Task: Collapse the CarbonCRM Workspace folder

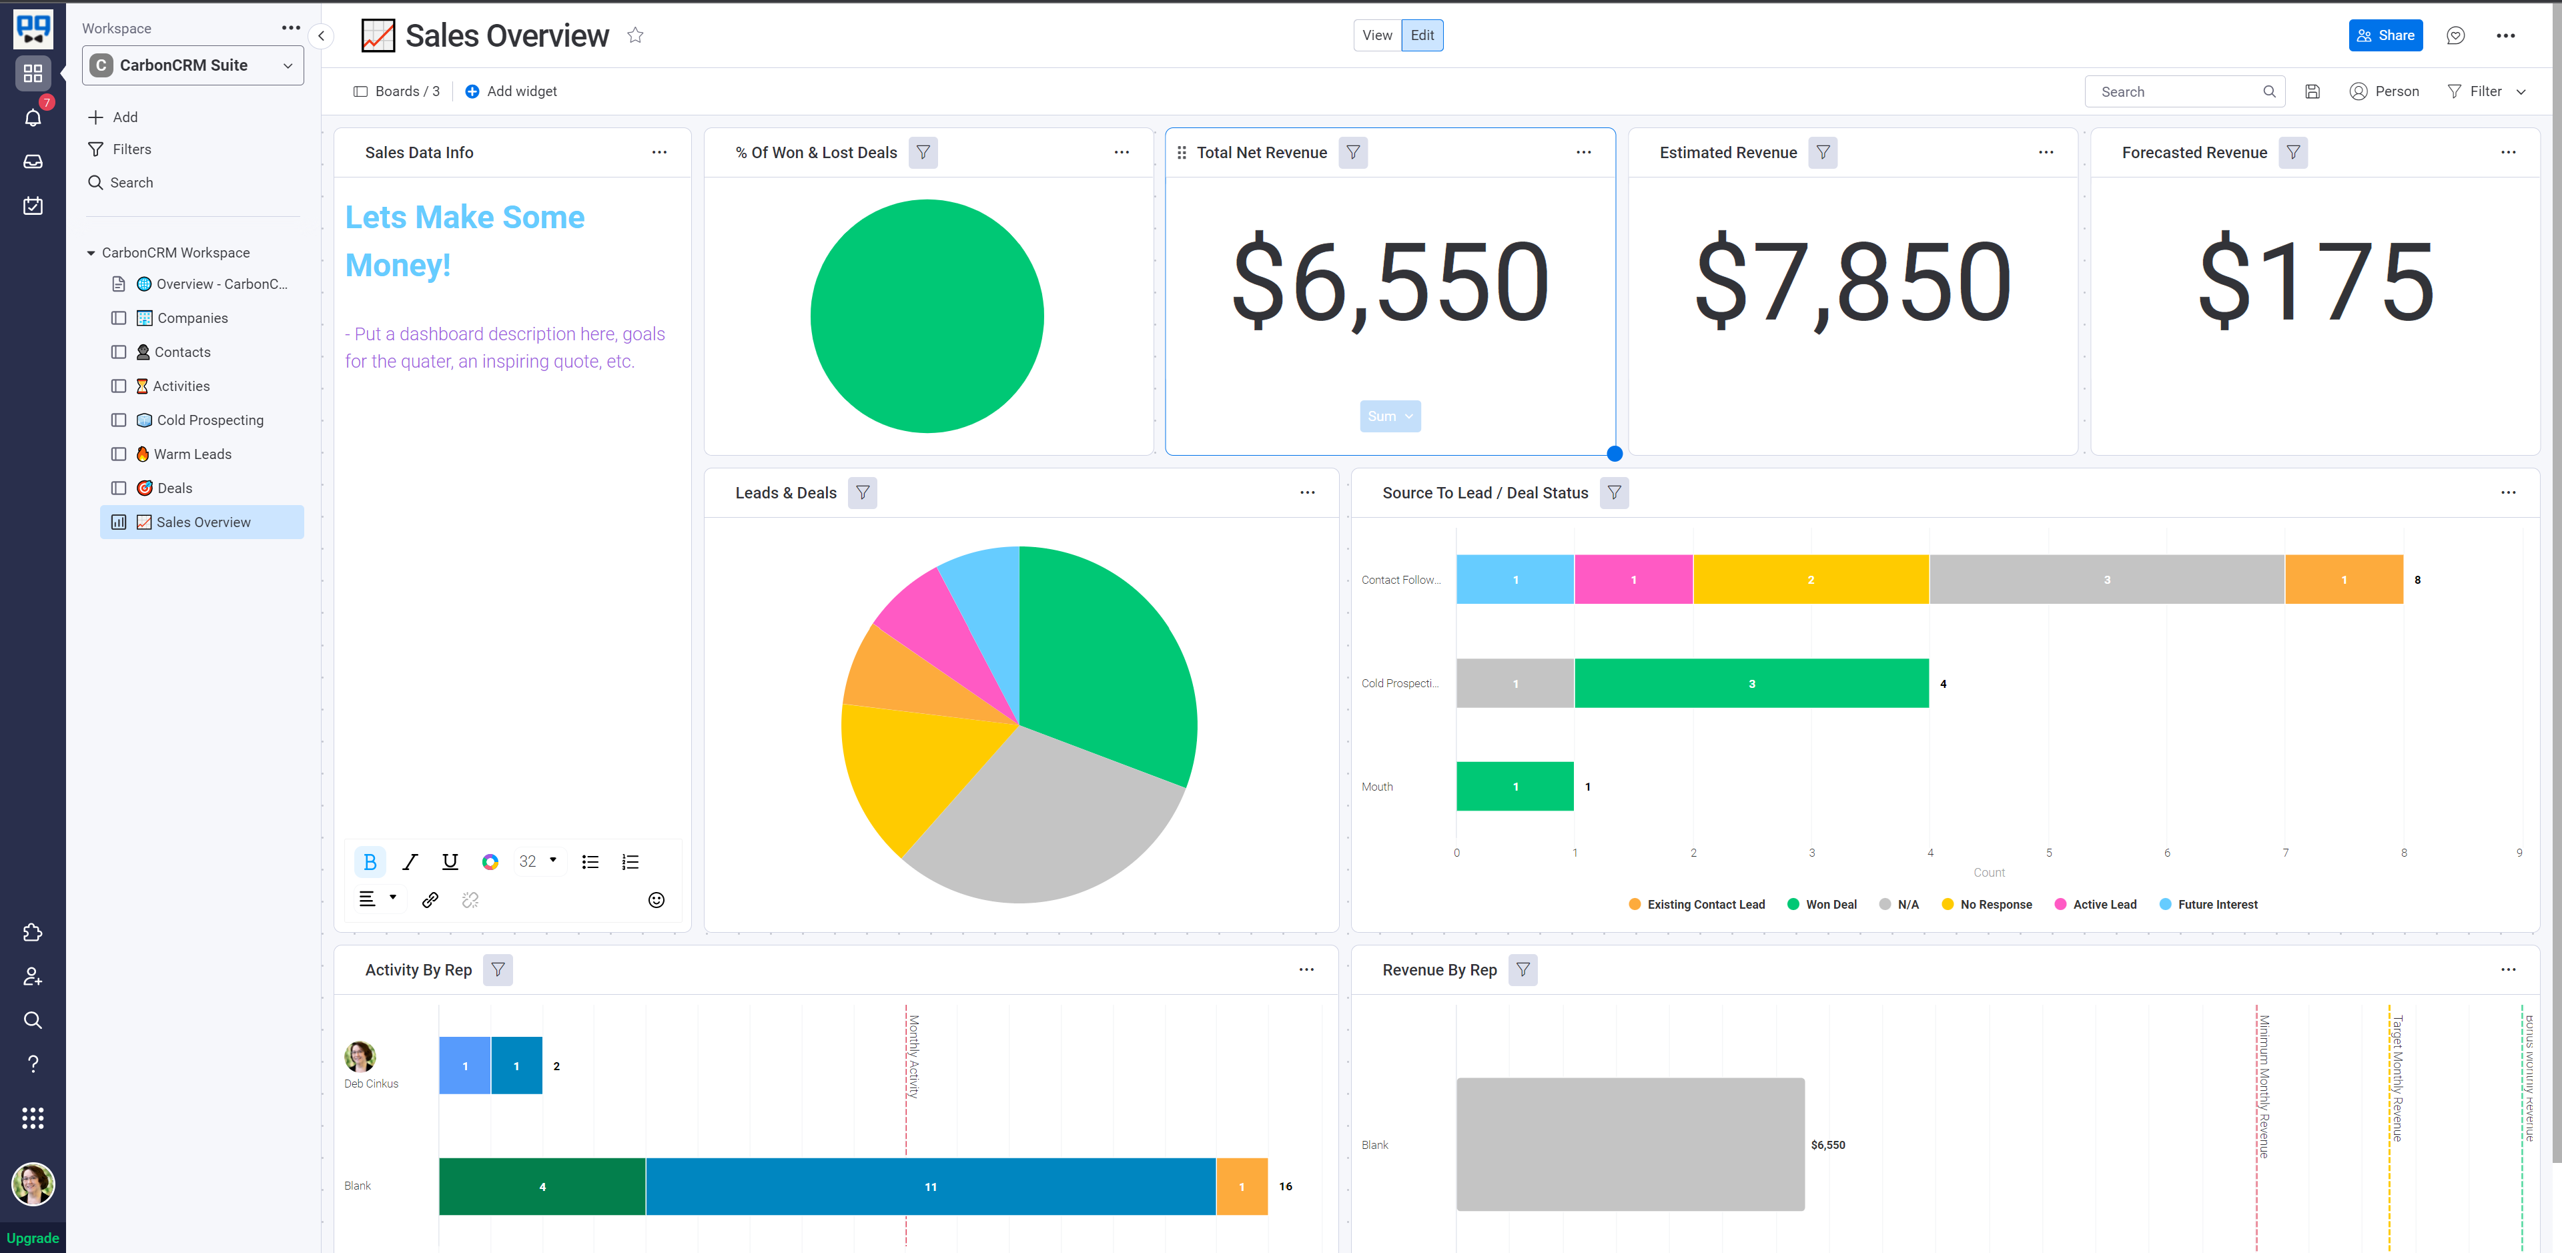Action: pos(91,254)
